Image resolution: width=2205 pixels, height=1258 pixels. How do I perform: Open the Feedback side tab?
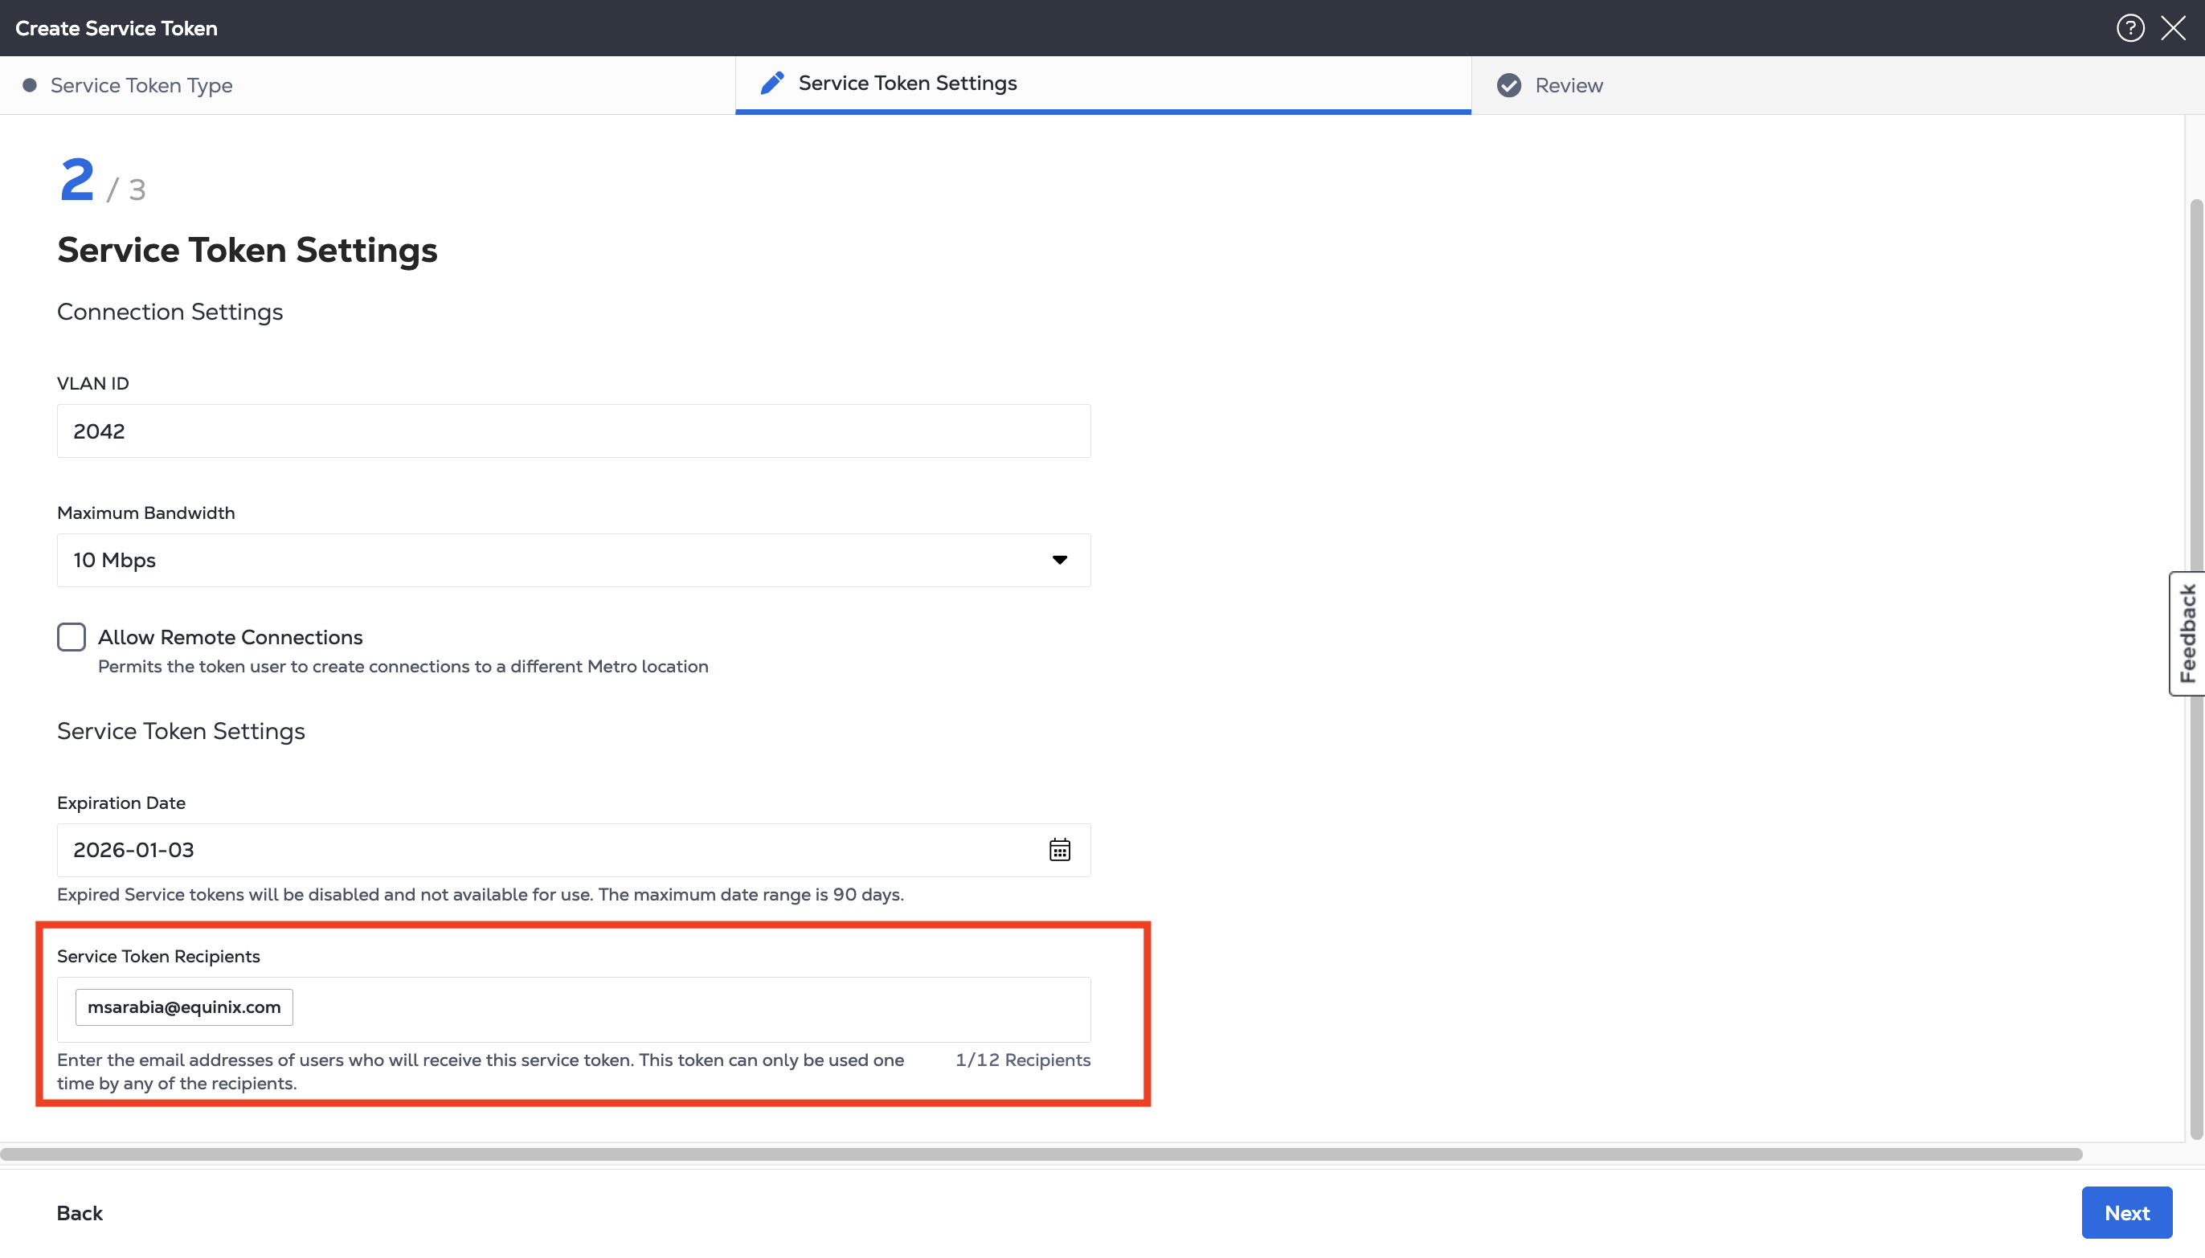[2187, 633]
